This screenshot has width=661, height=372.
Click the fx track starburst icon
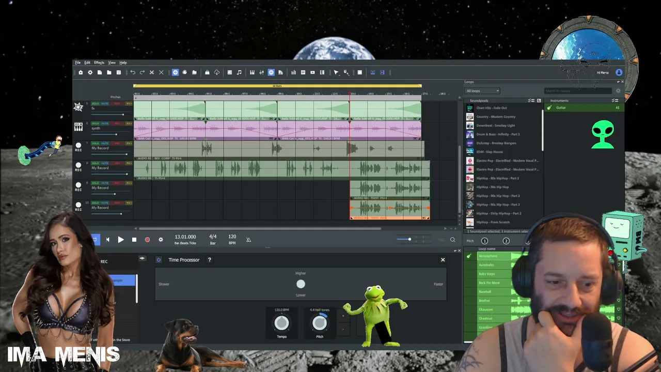tap(78, 107)
